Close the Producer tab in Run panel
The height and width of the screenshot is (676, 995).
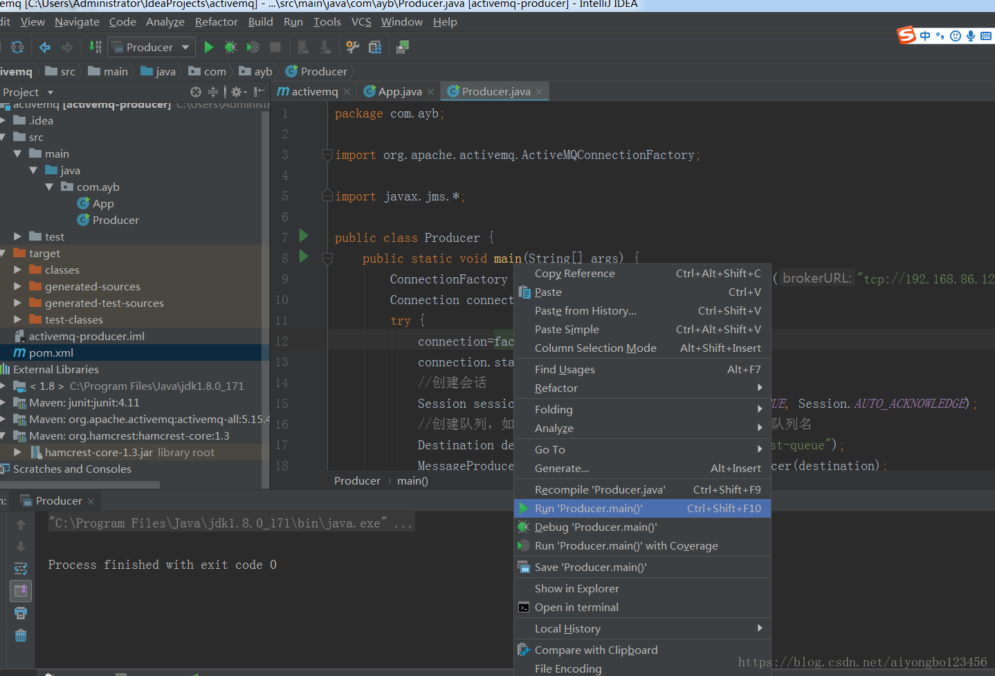pyautogui.click(x=91, y=500)
